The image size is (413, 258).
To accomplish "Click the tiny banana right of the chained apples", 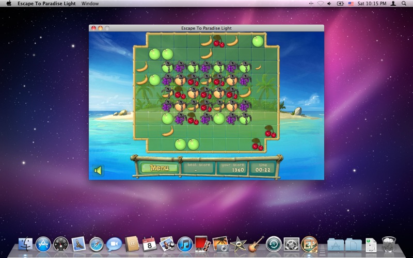I will (258, 67).
